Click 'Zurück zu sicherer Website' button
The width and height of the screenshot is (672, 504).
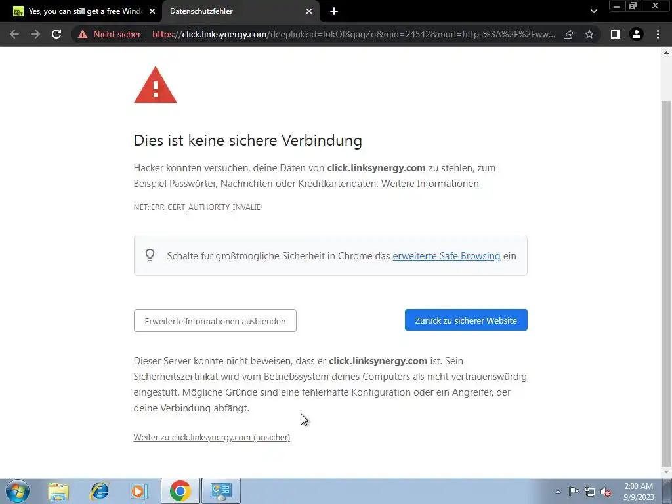[x=466, y=320]
